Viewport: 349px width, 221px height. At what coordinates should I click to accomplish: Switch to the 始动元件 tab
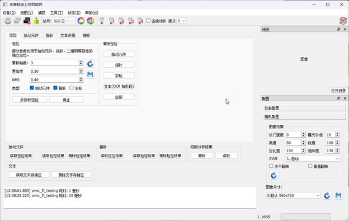[31, 35]
